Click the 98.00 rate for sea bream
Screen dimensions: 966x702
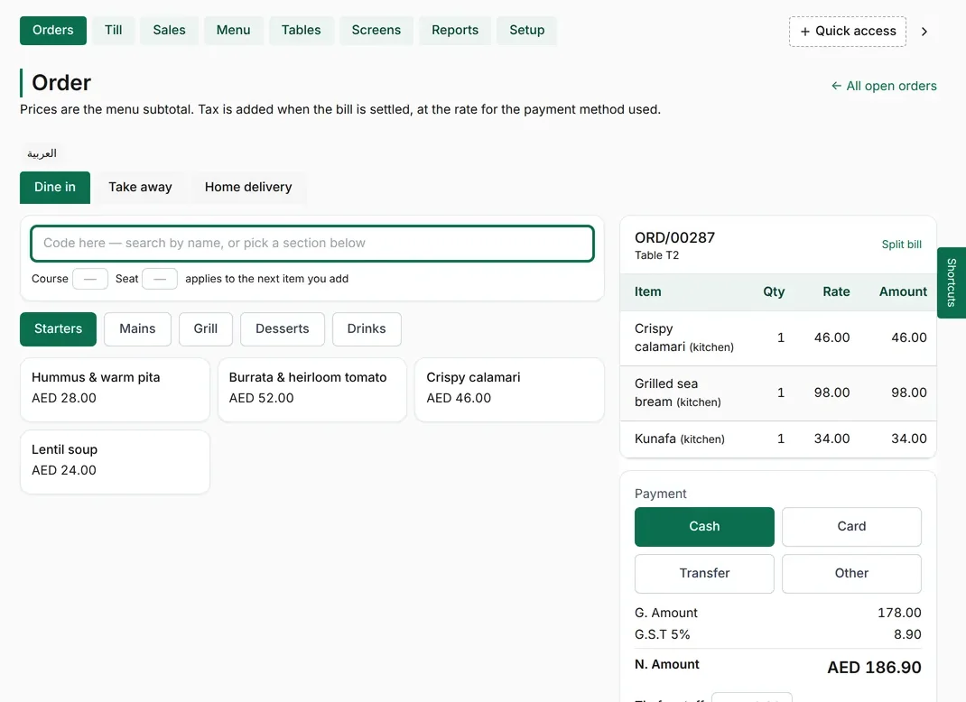831,393
